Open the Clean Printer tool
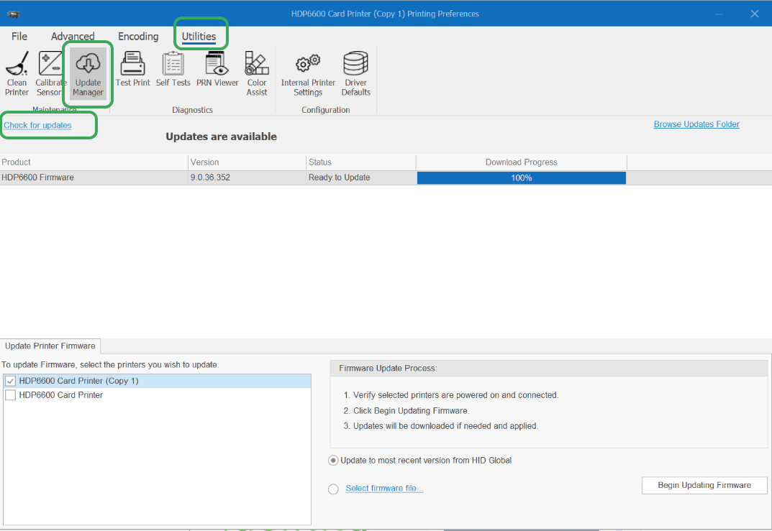This screenshot has width=772, height=531. [x=17, y=74]
